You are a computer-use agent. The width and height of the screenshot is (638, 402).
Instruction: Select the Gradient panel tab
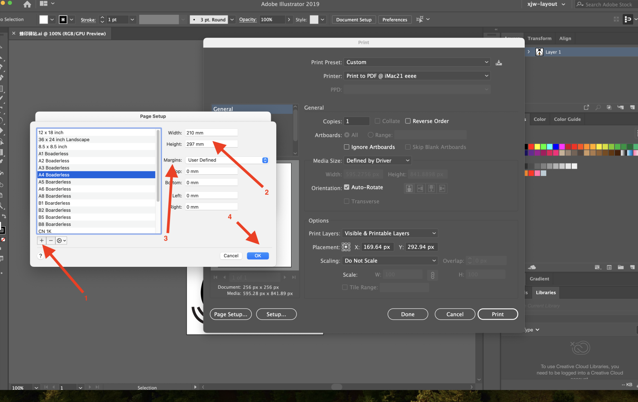point(539,279)
